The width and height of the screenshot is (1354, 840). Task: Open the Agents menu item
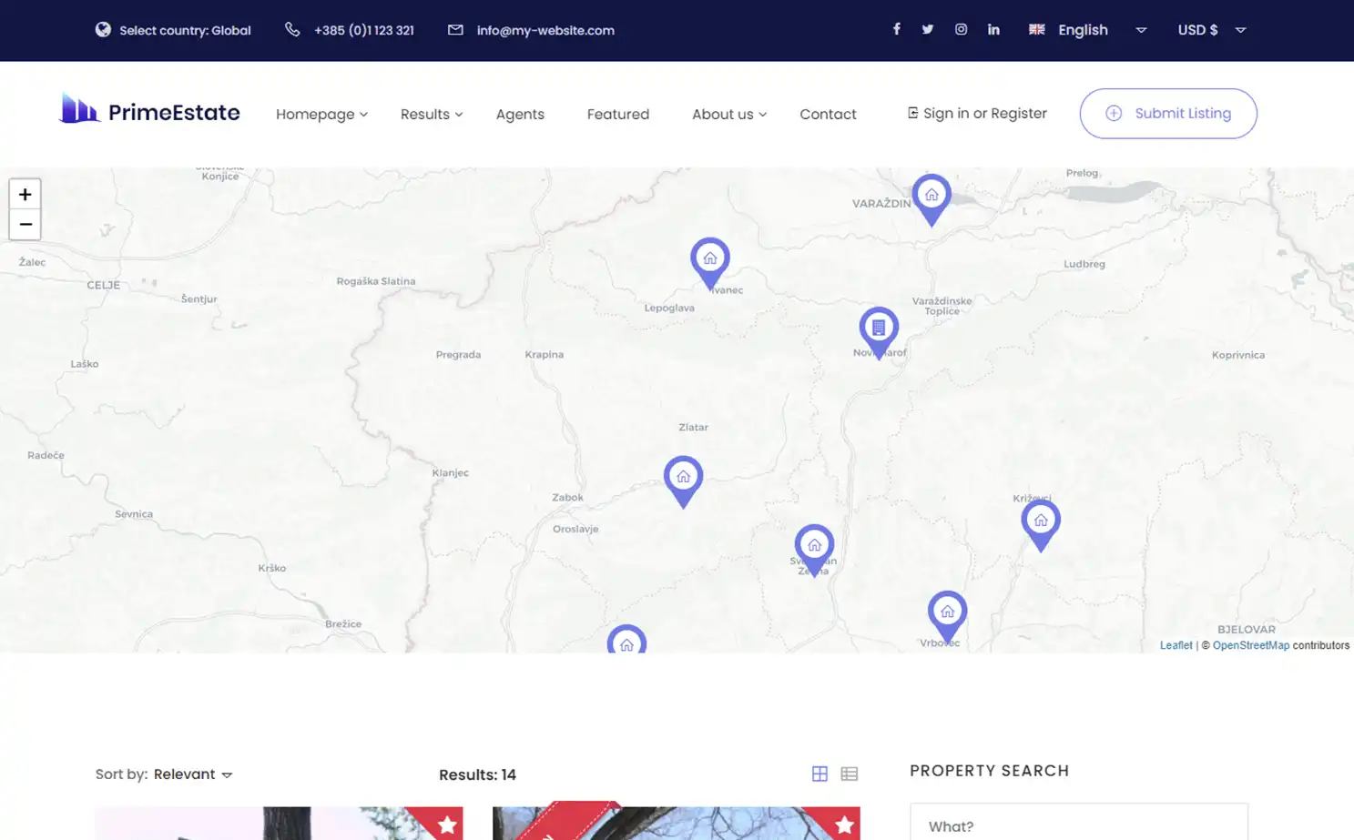[520, 114]
